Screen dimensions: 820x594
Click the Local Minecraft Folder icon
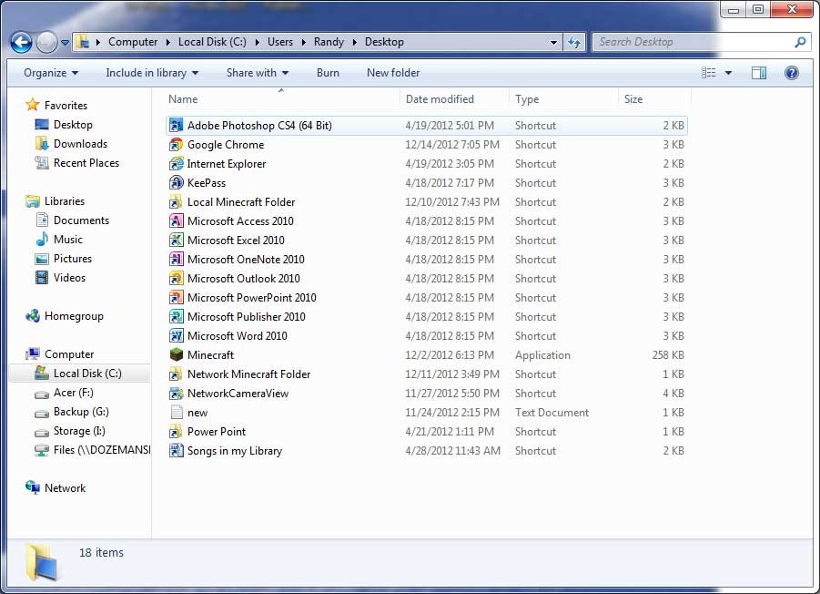click(x=177, y=202)
